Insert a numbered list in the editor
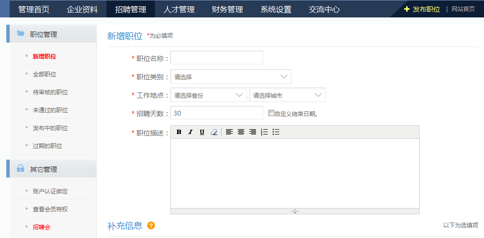The width and height of the screenshot is (484, 238). click(x=264, y=132)
